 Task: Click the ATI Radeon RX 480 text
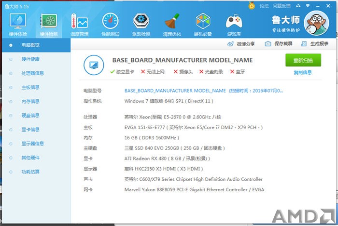(x=167, y=159)
